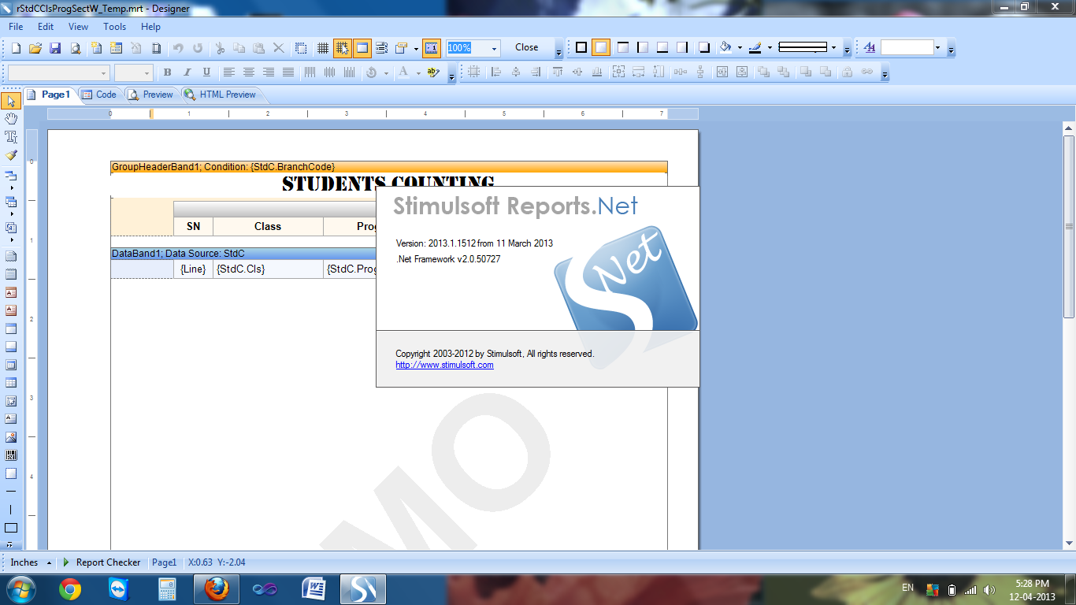
Task: Open the View menu
Action: (78, 27)
